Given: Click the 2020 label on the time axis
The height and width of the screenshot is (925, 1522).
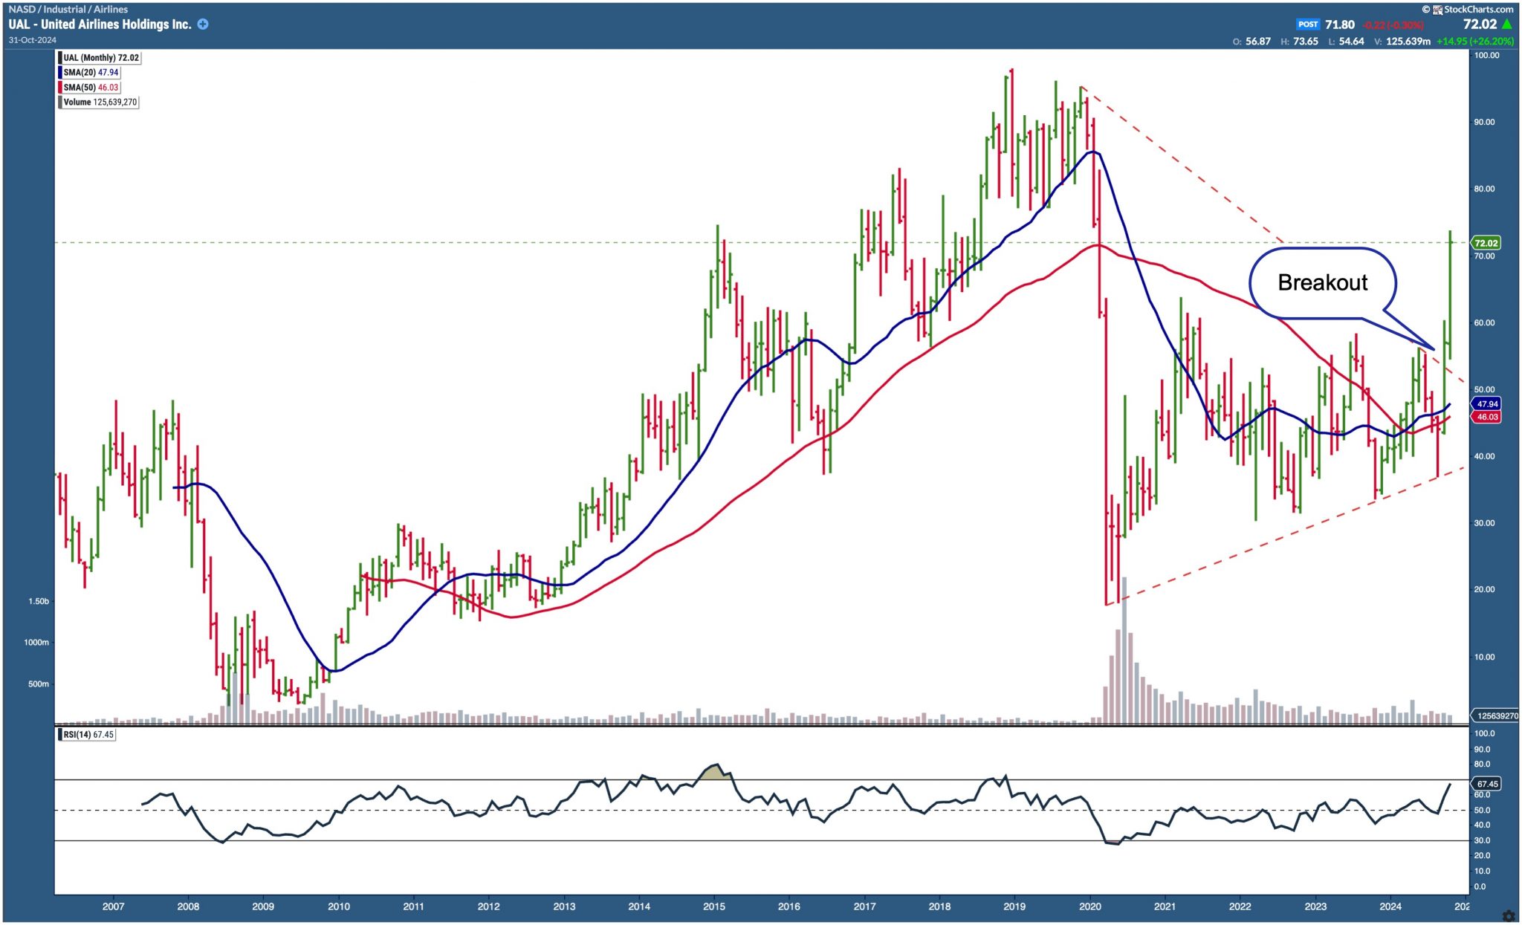Looking at the screenshot, I should (x=1089, y=906).
